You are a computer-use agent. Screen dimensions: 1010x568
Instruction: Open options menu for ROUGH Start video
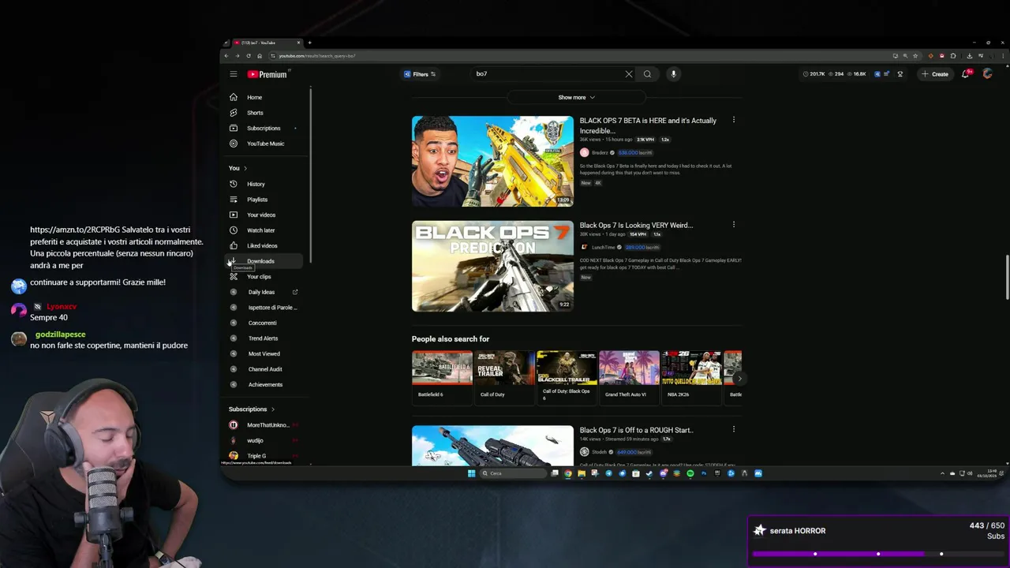tap(734, 429)
